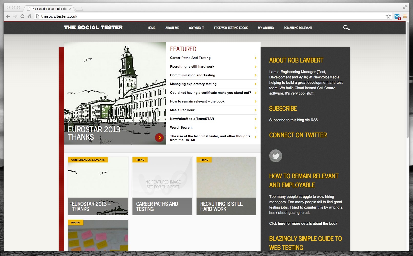Viewport: 413px width, 256px height.
Task: Close the Social Tester browser tab
Action: [x=70, y=9]
